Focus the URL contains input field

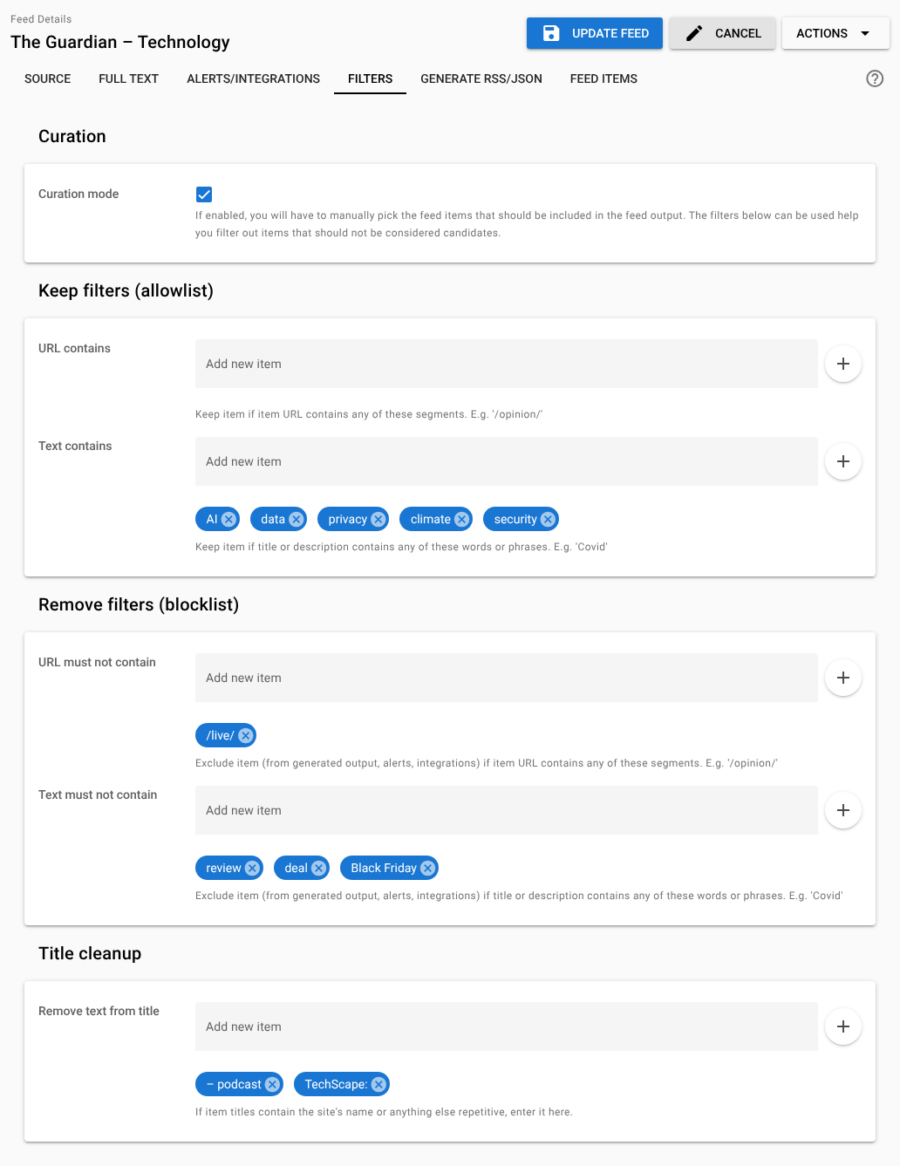coord(507,364)
